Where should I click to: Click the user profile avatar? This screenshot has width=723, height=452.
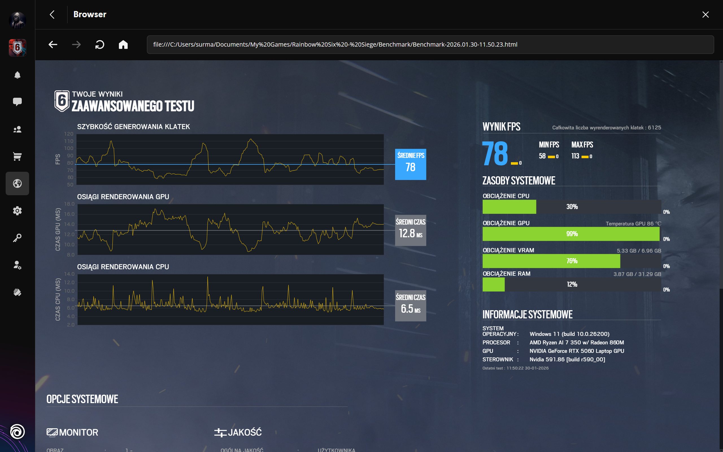[x=17, y=20]
